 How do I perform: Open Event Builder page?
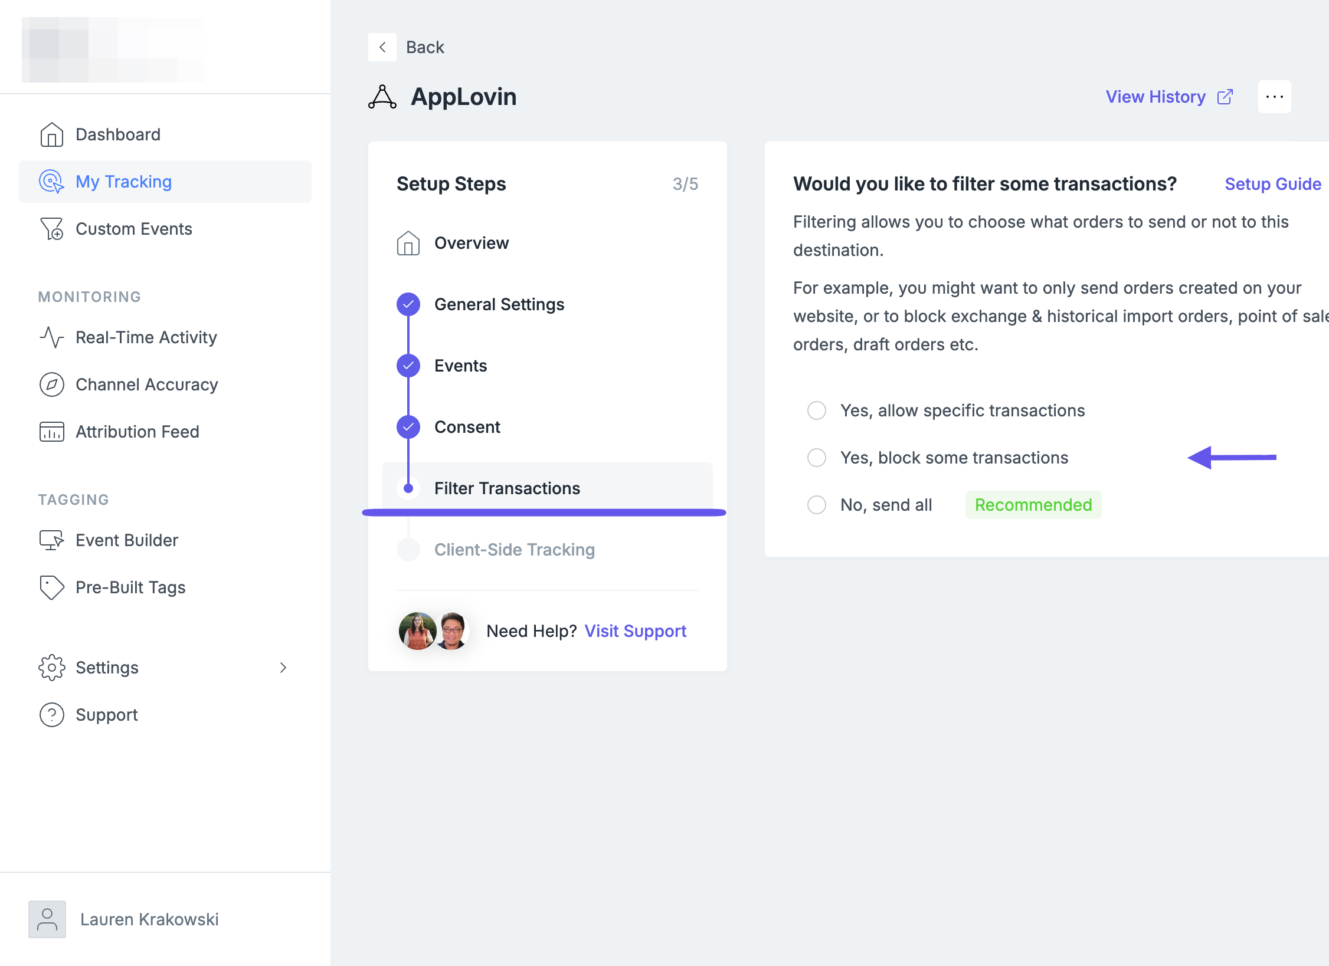pos(165,540)
